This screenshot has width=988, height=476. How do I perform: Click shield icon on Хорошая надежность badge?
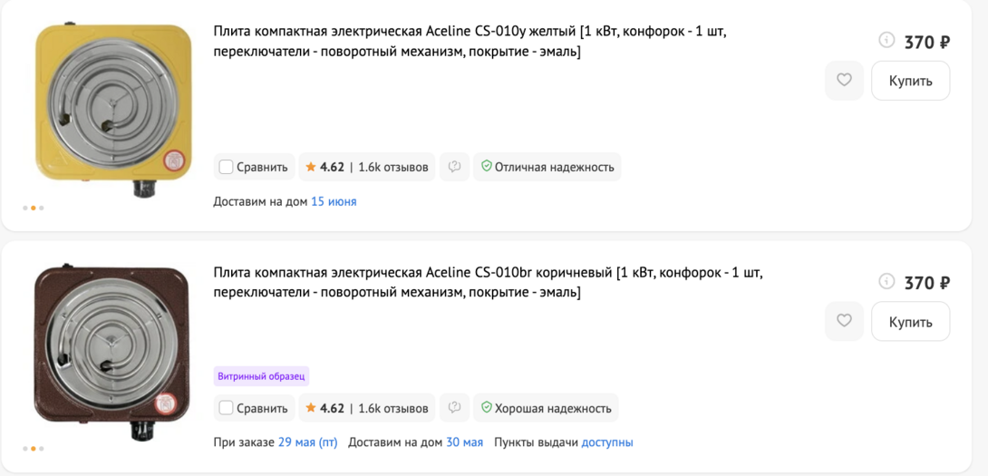pos(486,407)
